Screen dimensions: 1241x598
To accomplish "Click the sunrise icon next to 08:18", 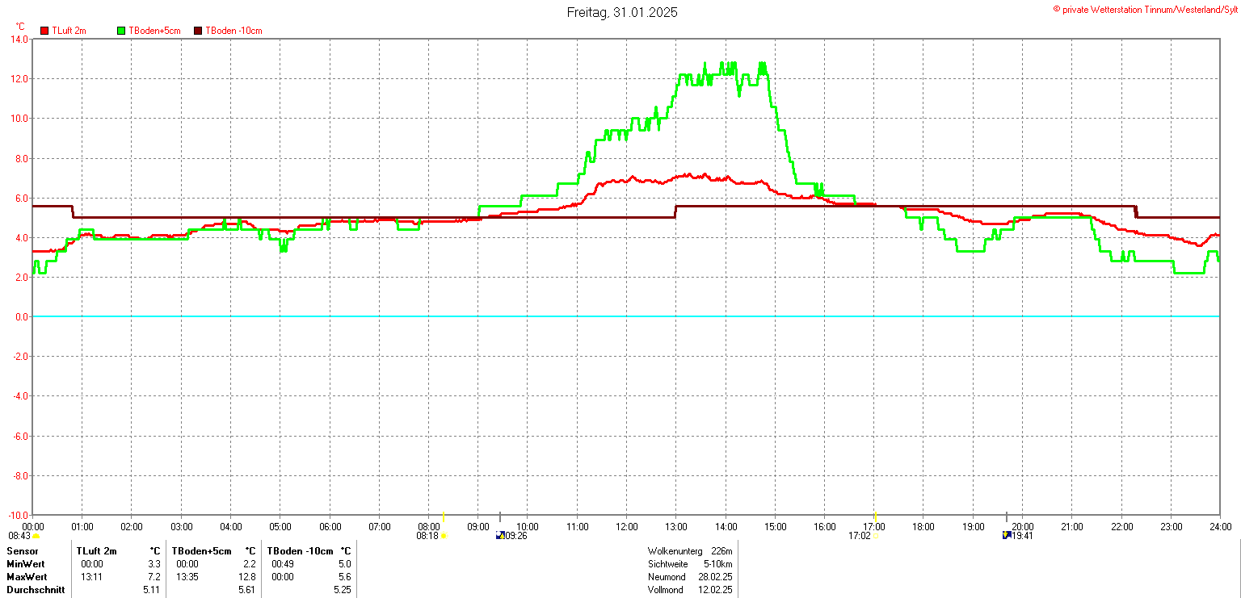I will 444,536.
